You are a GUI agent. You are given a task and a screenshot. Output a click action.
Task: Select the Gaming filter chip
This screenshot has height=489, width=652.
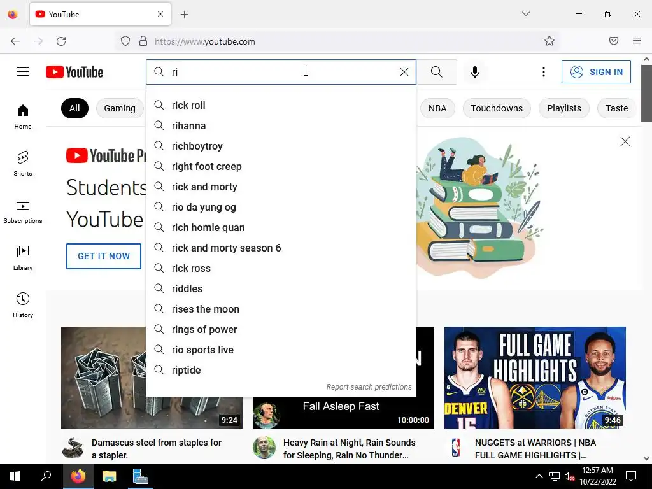[120, 108]
